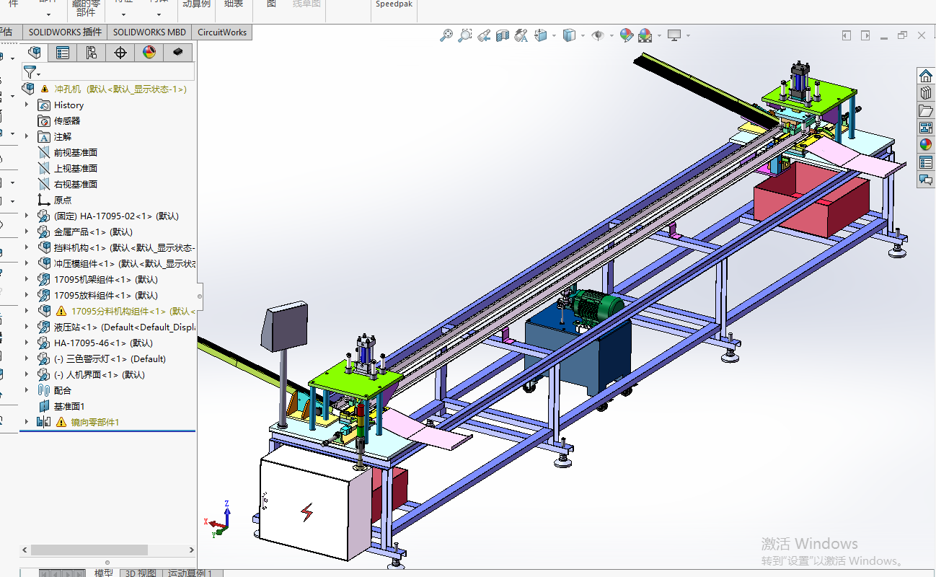Open the Display Style dropdown arrow
This screenshot has width=936, height=577.
582,35
